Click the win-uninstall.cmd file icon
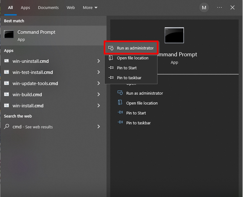Screen dimensions: 243x197 click(x=6, y=61)
